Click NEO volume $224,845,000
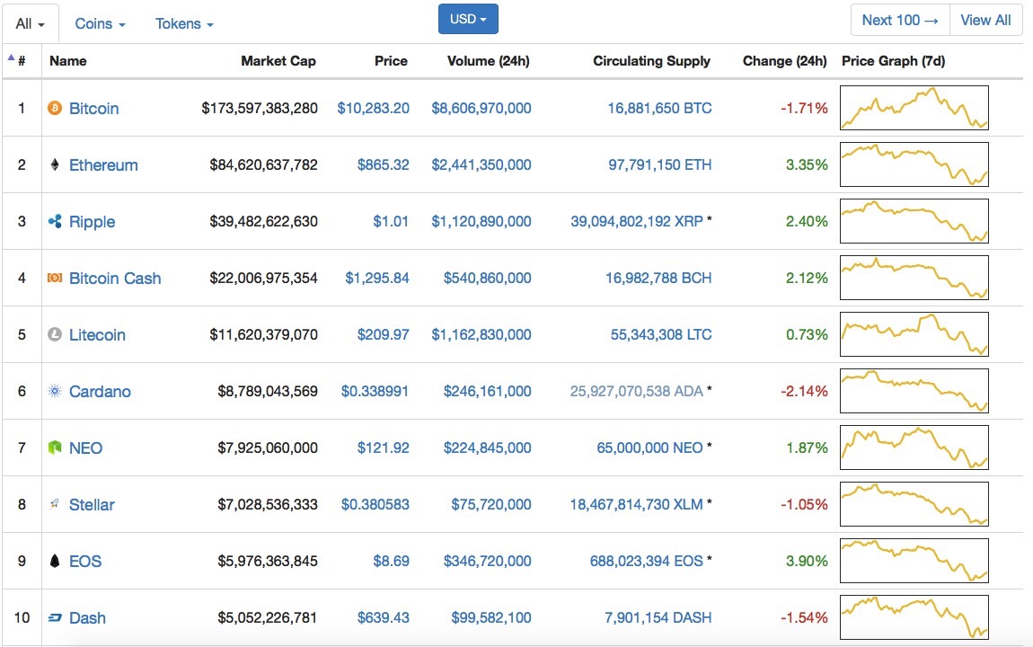 (488, 448)
